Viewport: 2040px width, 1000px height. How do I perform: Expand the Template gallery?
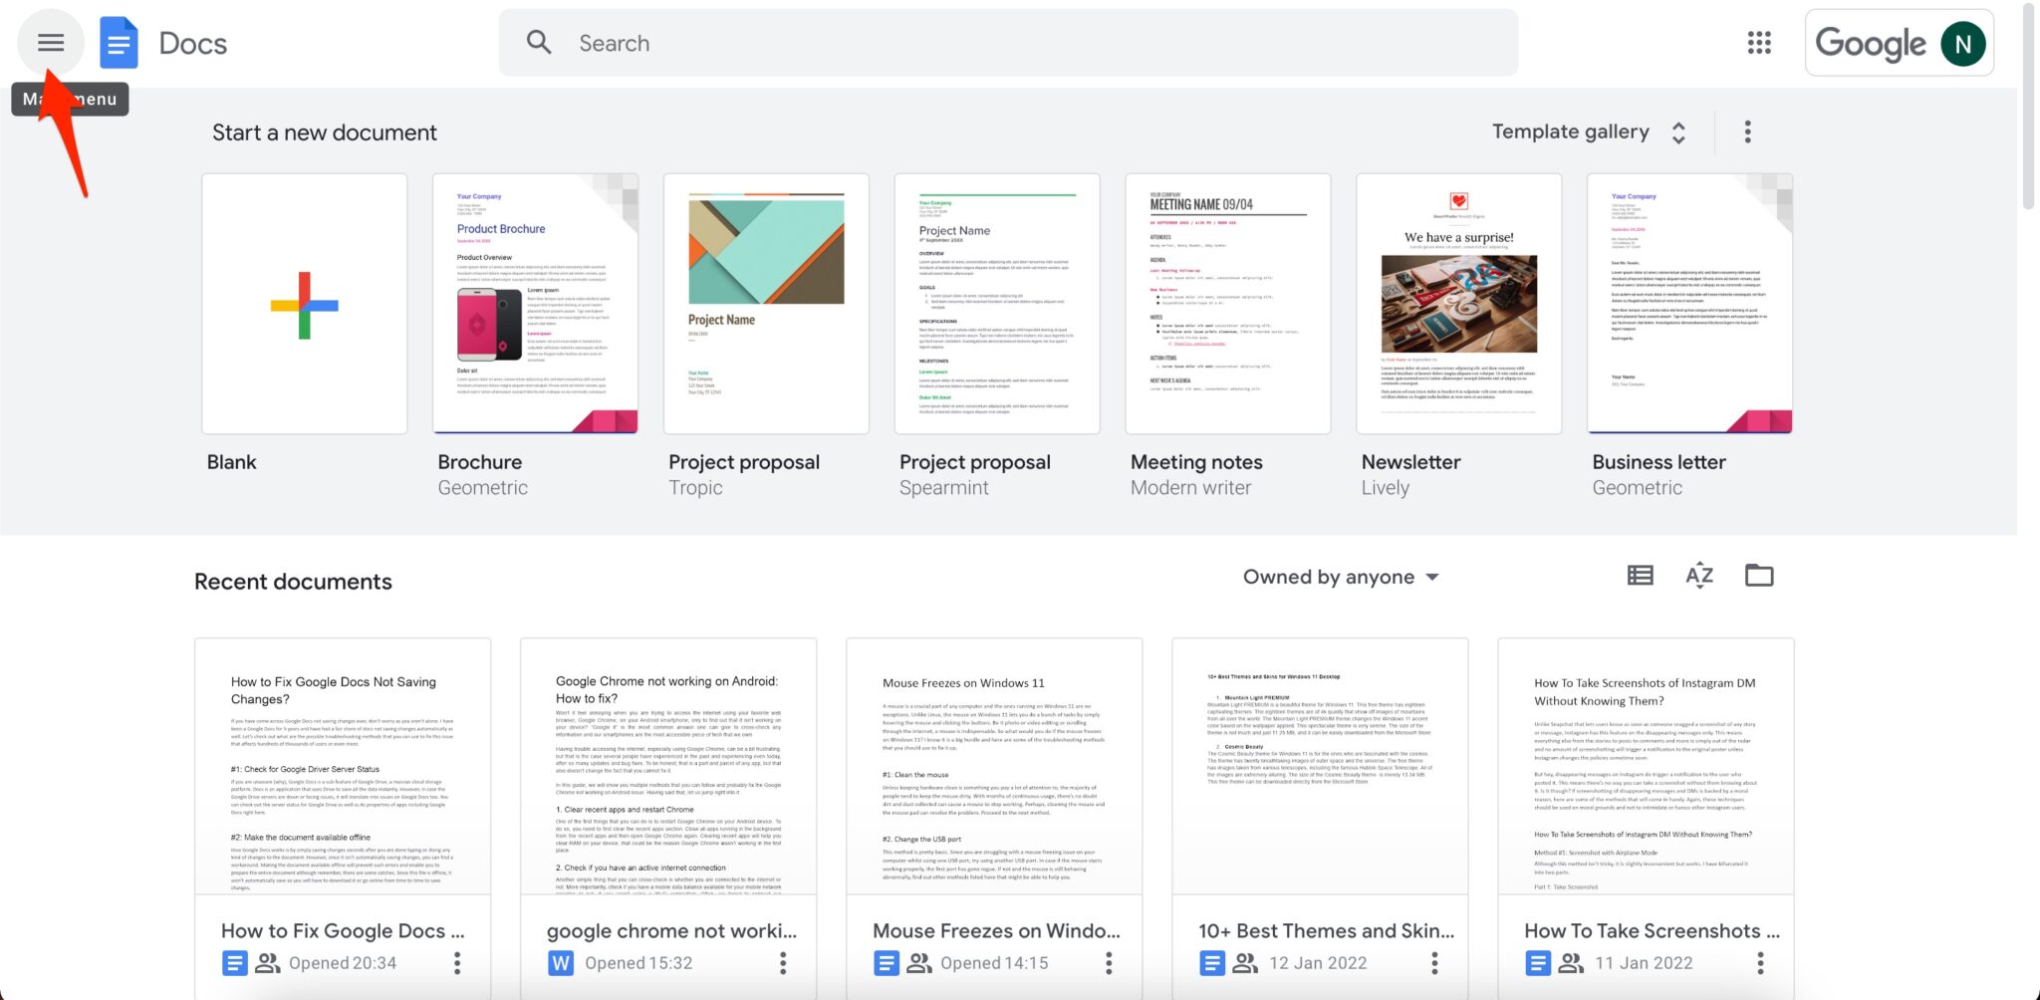[1678, 131]
